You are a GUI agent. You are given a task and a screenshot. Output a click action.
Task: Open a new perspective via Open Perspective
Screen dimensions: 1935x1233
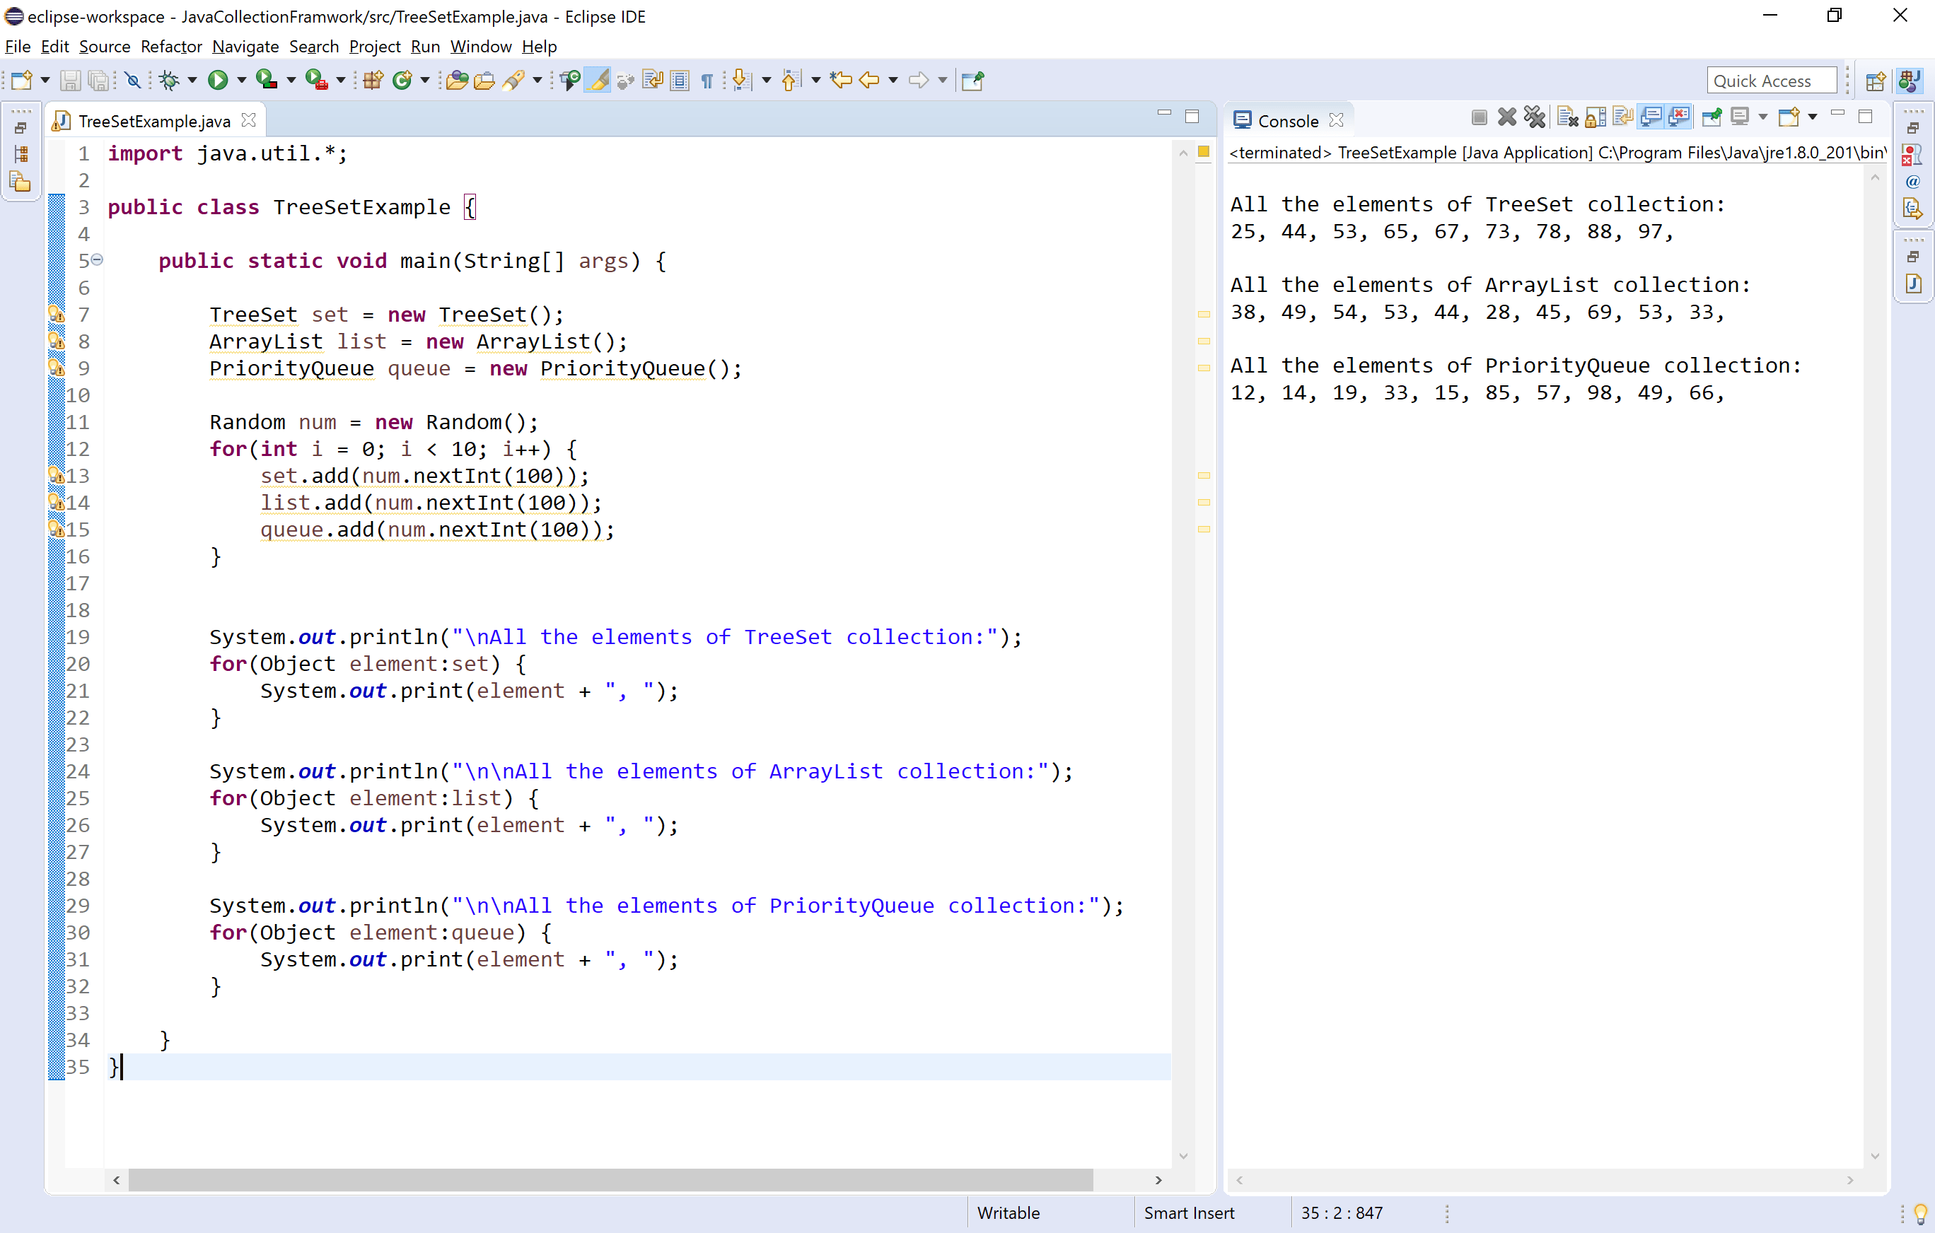point(1876,81)
